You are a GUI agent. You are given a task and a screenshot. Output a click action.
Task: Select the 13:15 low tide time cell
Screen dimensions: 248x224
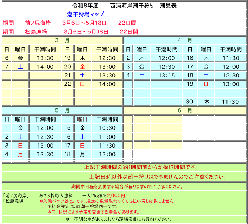(x=166, y=75)
